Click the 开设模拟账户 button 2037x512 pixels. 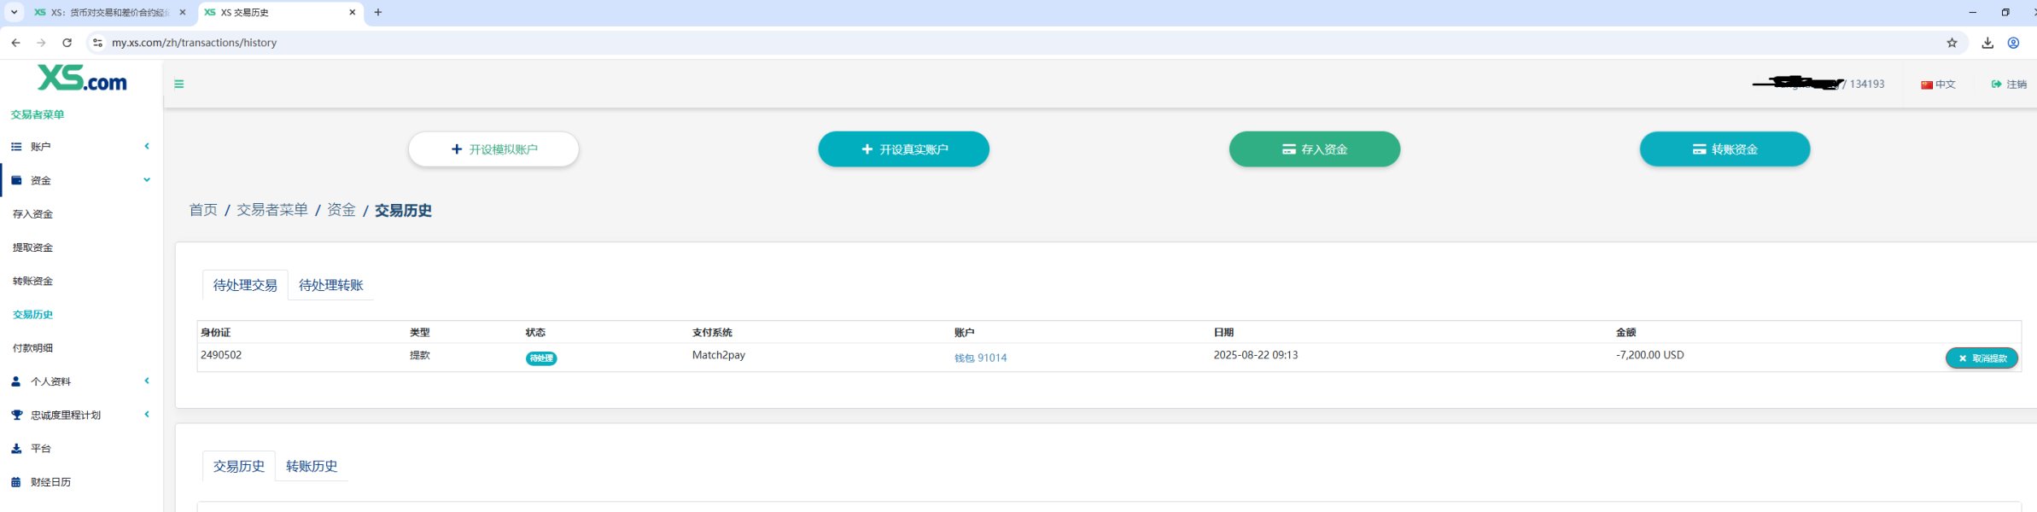[493, 149]
